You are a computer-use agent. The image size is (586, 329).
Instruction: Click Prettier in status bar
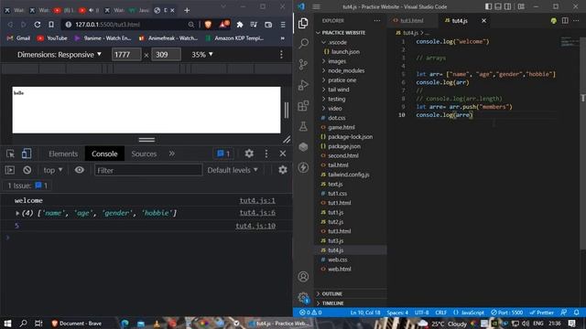point(541,313)
